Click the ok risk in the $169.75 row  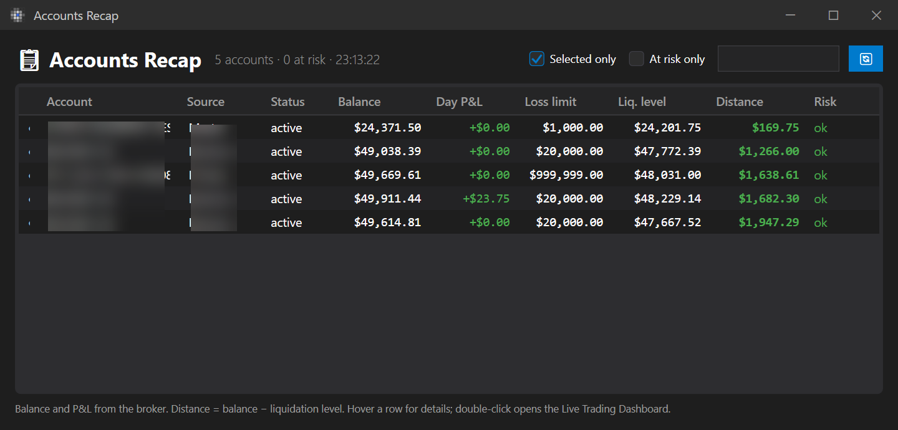tap(821, 128)
